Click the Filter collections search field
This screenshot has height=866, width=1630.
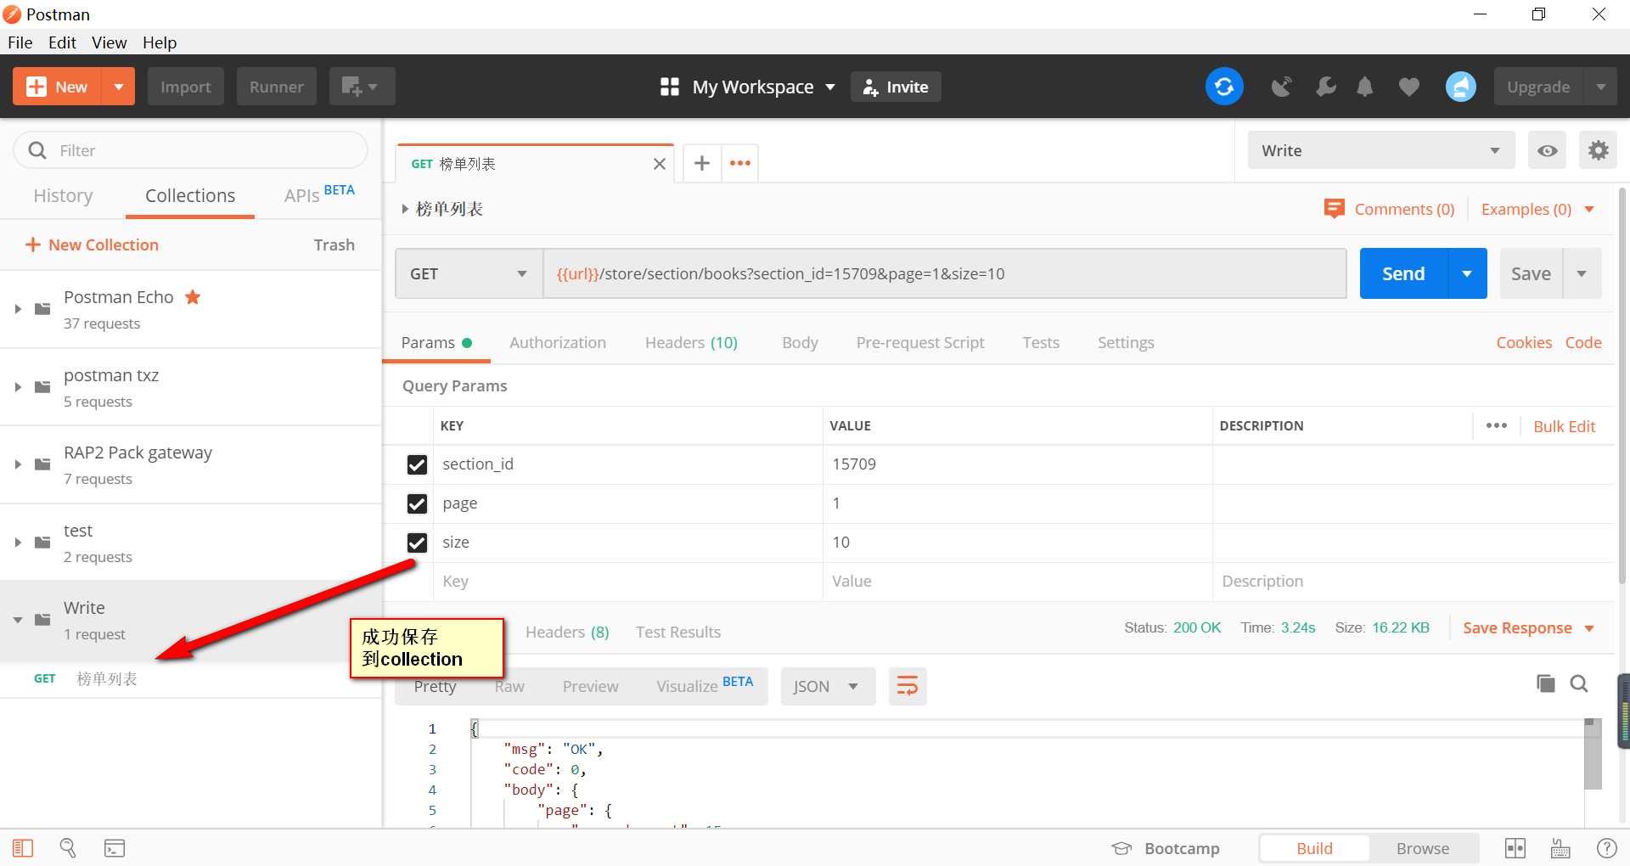tap(191, 150)
